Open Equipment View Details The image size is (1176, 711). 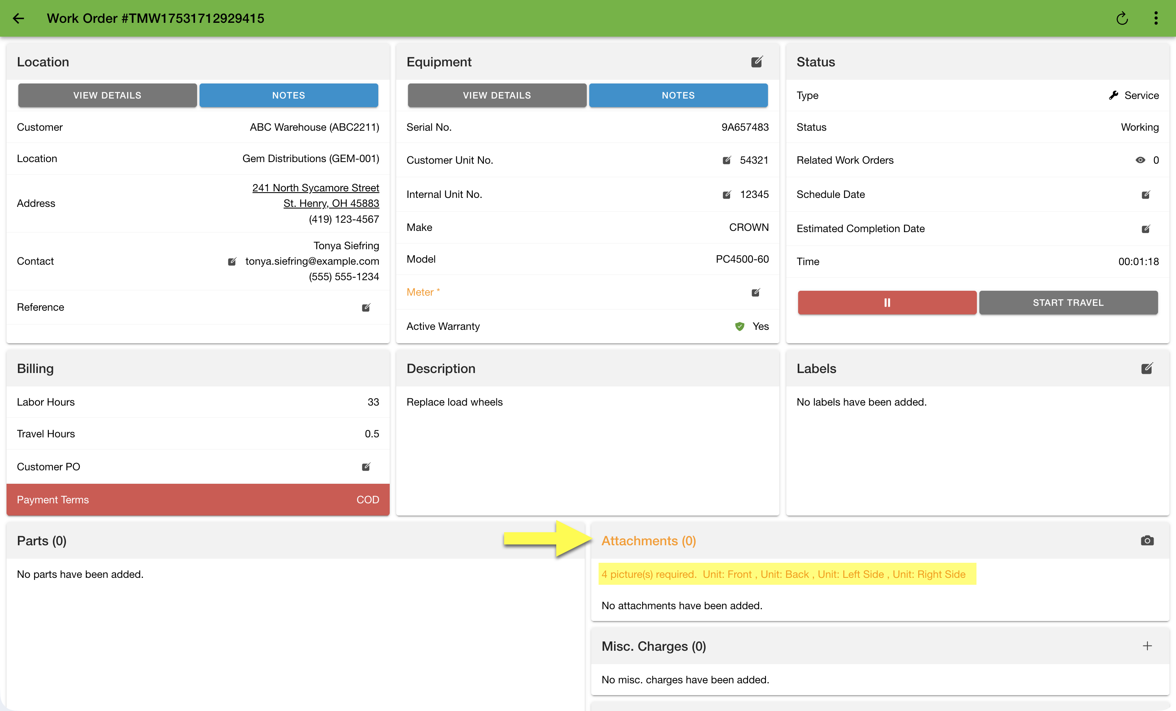[496, 95]
